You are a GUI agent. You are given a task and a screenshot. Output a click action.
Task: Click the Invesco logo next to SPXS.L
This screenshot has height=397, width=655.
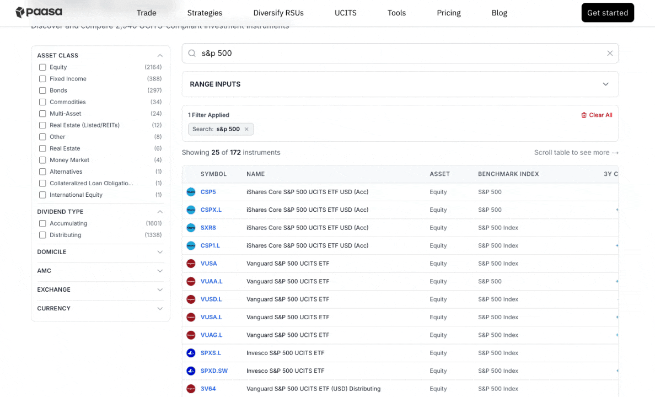(x=190, y=353)
